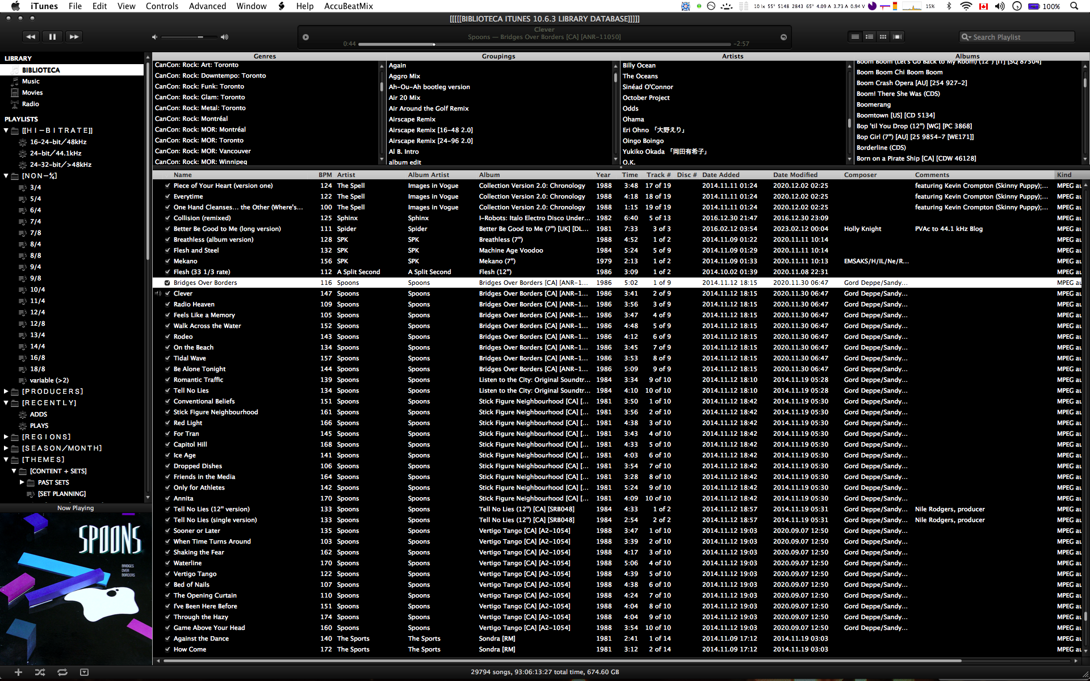Click the Bluetooth menu bar icon
Image resolution: width=1090 pixels, height=681 pixels.
click(949, 6)
